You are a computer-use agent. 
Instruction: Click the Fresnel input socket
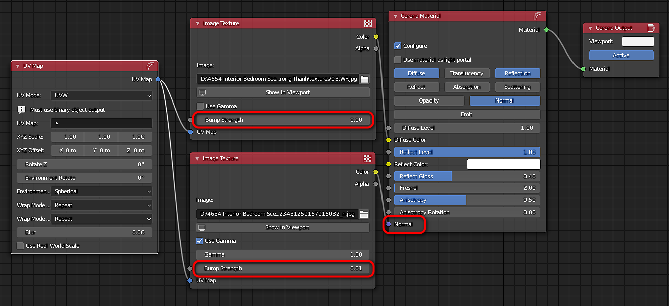388,188
